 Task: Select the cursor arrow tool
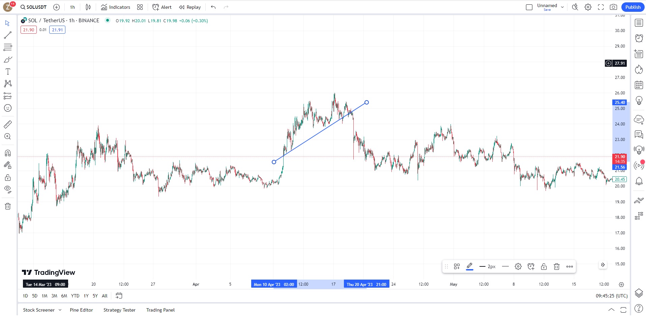[x=7, y=23]
